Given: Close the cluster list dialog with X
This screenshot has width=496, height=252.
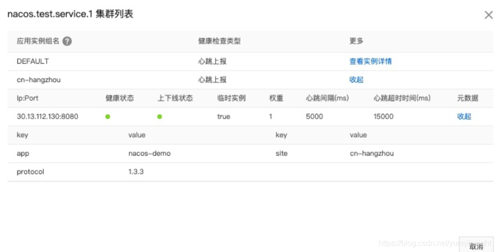Looking at the screenshot, I should (x=488, y=15).
